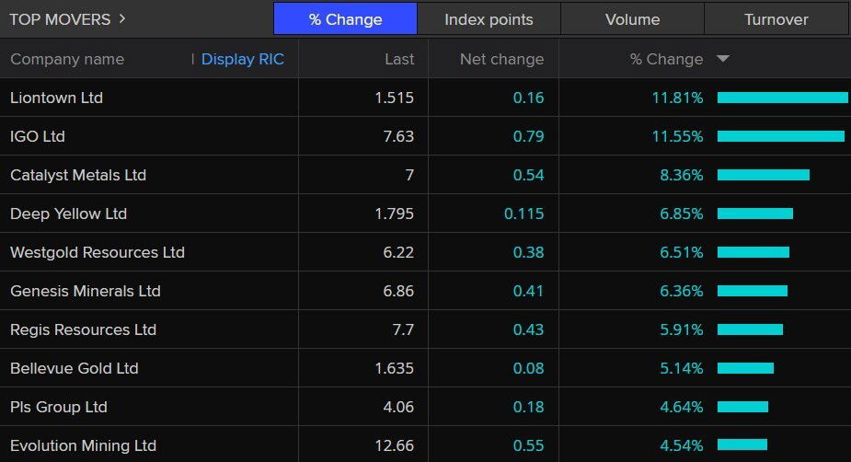The width and height of the screenshot is (851, 462).
Task: Click Liontown's 11.81% change bar
Action: click(782, 98)
